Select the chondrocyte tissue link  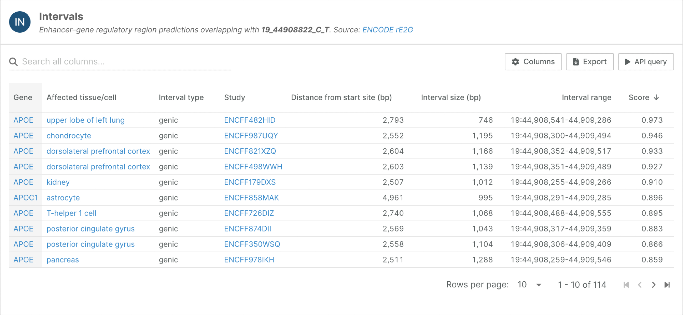coord(69,136)
